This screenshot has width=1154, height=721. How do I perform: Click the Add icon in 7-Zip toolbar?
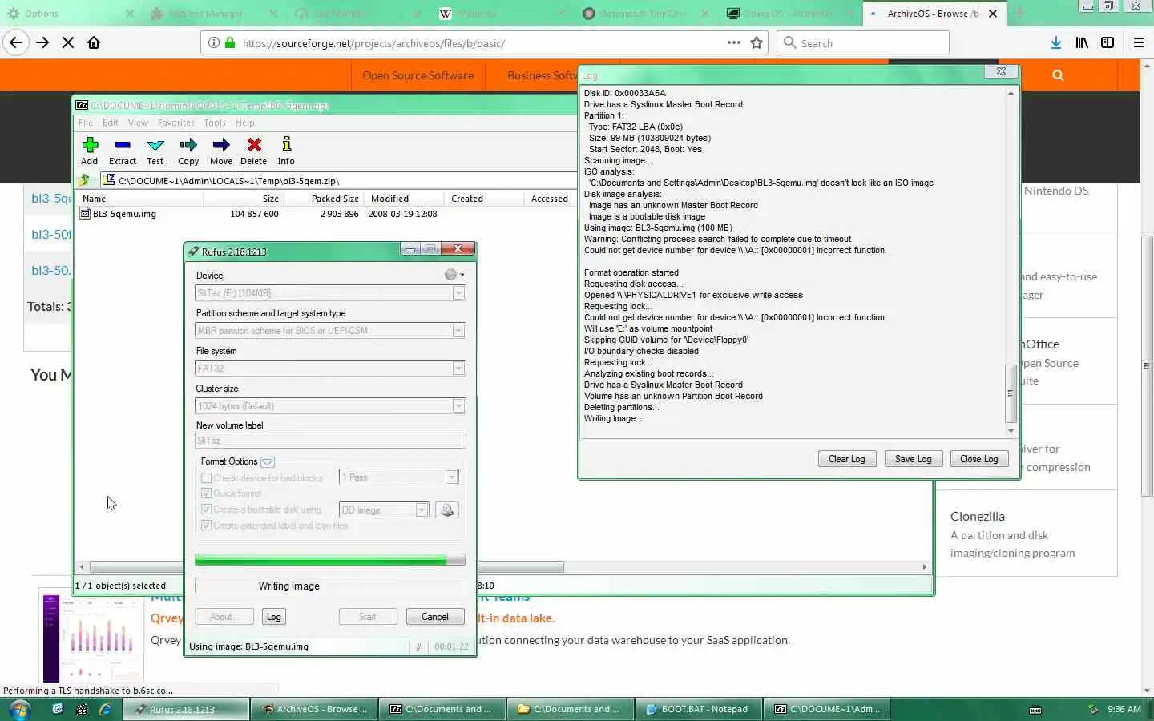(x=90, y=145)
